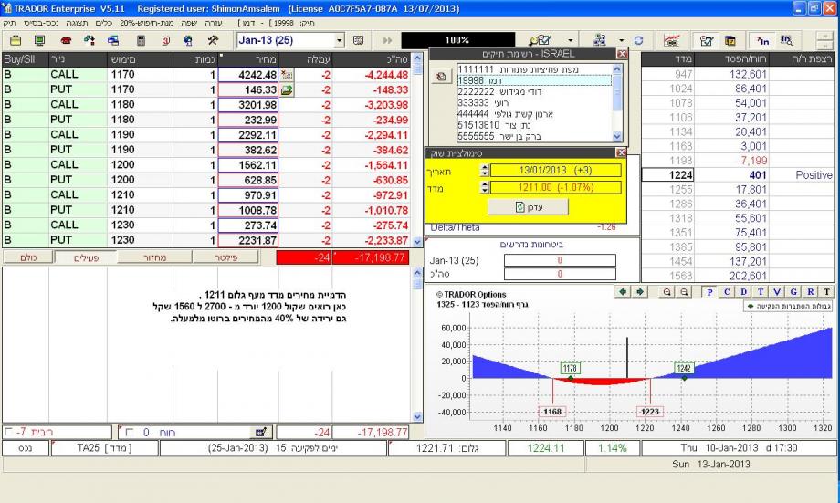Open dropdown arrow next to network icon
Viewport: 840px width, 503px height.
pyautogui.click(x=621, y=41)
